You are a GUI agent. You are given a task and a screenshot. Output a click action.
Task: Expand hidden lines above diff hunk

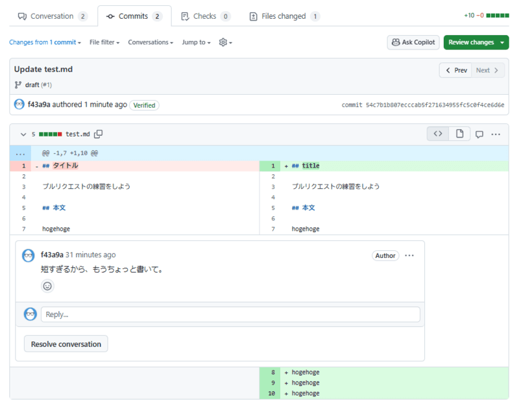coord(20,153)
